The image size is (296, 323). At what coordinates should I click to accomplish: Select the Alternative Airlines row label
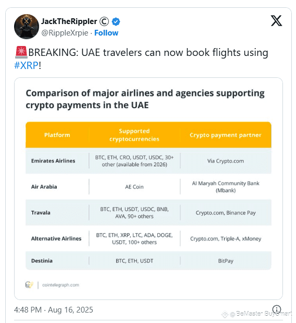click(x=56, y=238)
